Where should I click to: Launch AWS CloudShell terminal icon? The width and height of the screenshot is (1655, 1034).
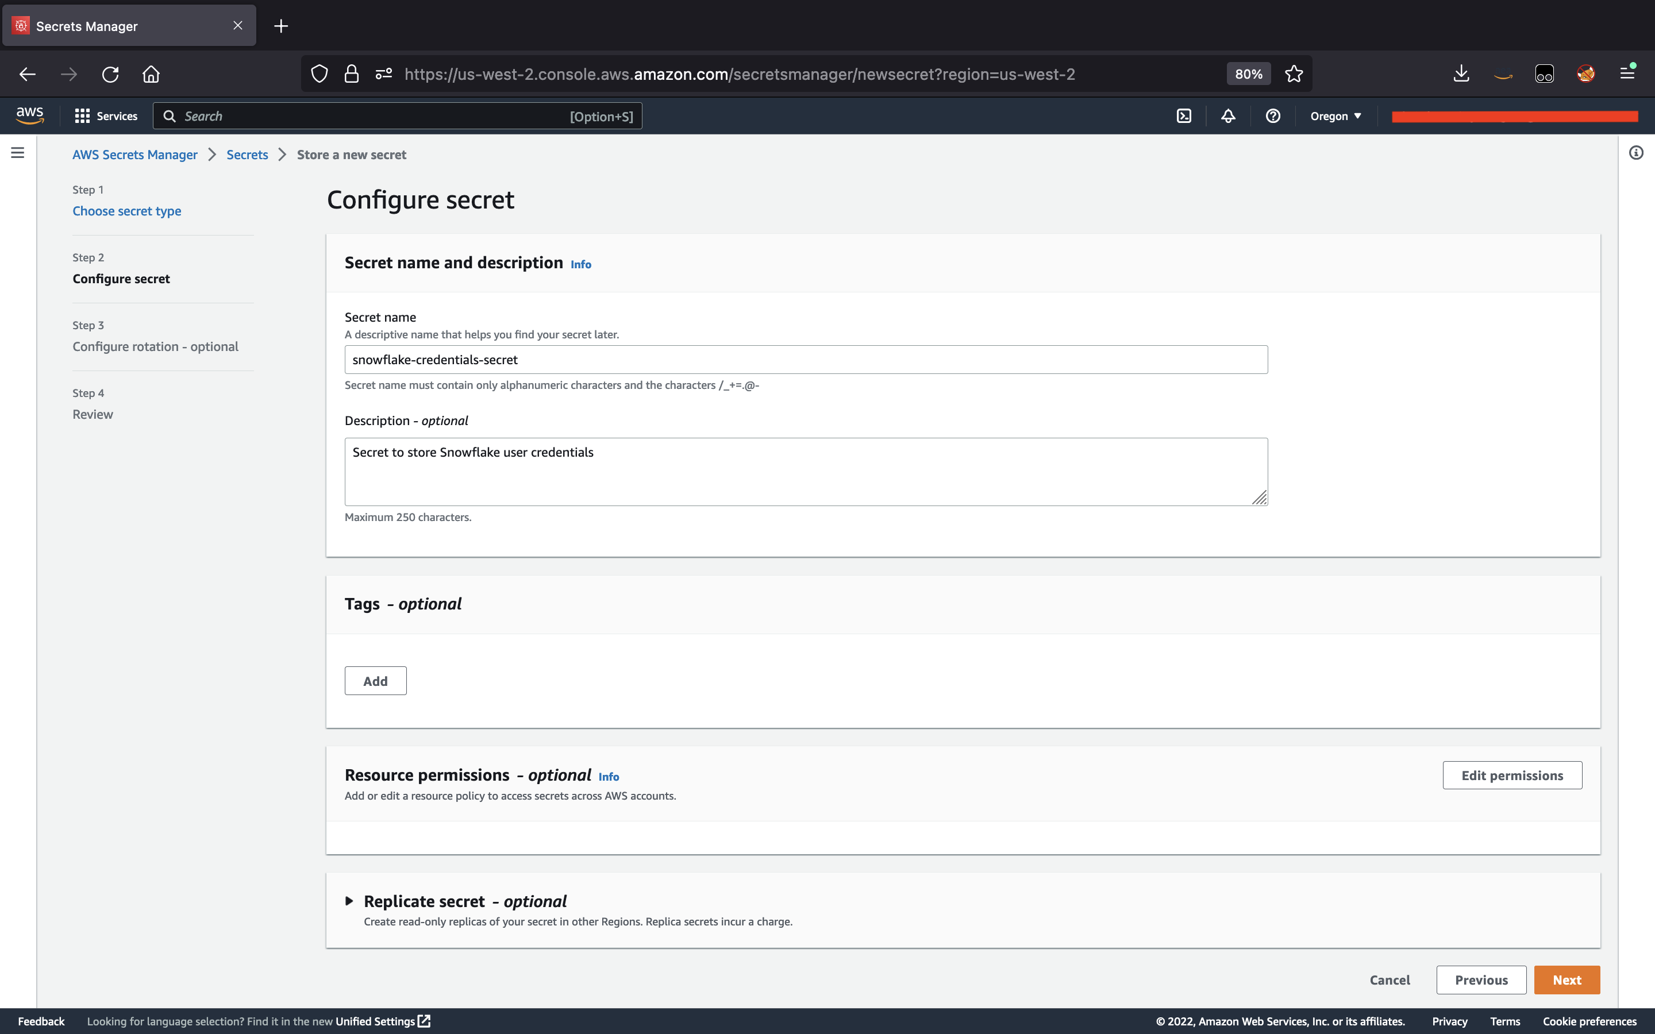[1184, 116]
